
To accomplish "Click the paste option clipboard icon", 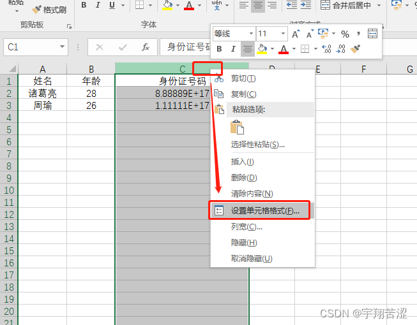I will [237, 127].
